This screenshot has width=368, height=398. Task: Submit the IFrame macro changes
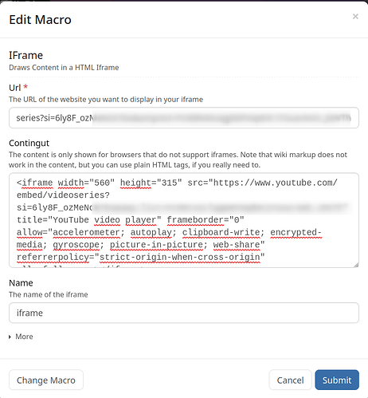click(337, 380)
